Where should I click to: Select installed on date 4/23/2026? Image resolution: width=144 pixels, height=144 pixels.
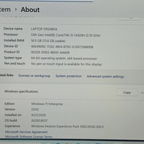click(x=38, y=115)
